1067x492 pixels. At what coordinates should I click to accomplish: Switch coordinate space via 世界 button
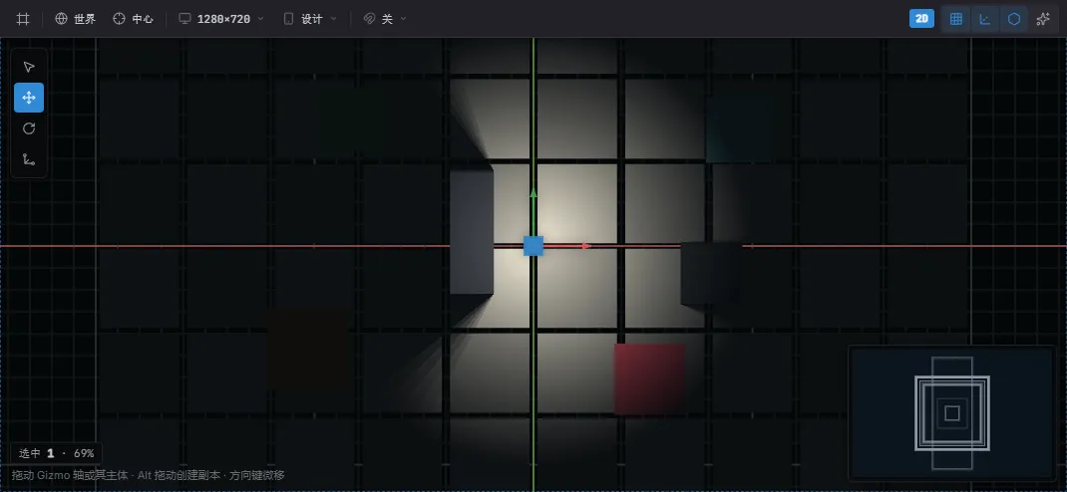pyautogui.click(x=76, y=19)
